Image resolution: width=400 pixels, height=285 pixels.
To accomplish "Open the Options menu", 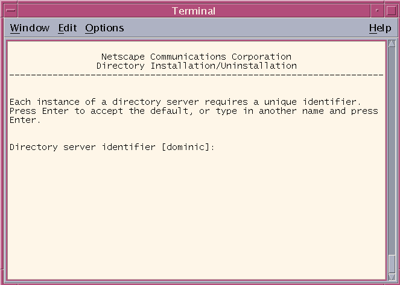I will click(104, 28).
